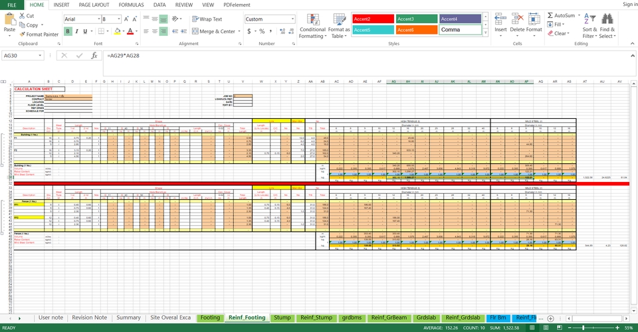Image resolution: width=638 pixels, height=332 pixels.
Task: Click the Fill Color bucket icon
Action: pyautogui.click(x=117, y=31)
